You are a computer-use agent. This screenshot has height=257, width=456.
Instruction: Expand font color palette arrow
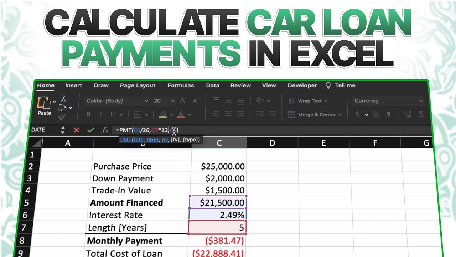click(x=189, y=115)
